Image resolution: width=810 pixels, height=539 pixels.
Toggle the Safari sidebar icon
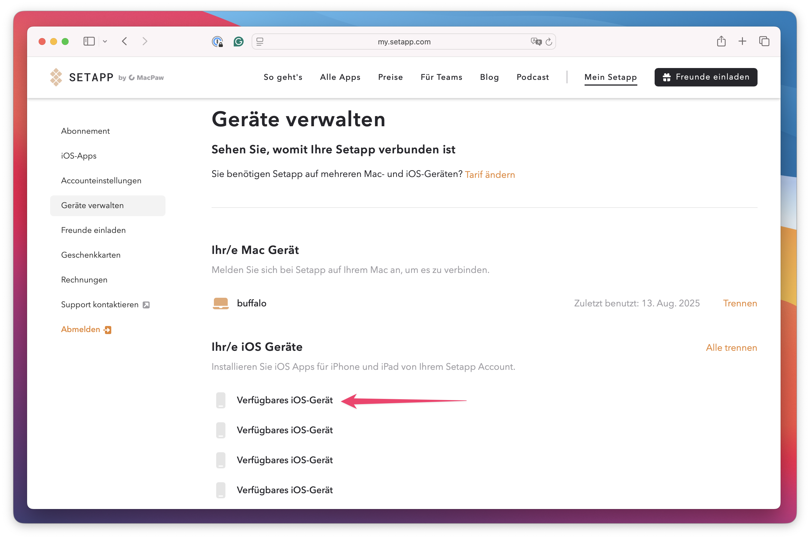point(89,41)
